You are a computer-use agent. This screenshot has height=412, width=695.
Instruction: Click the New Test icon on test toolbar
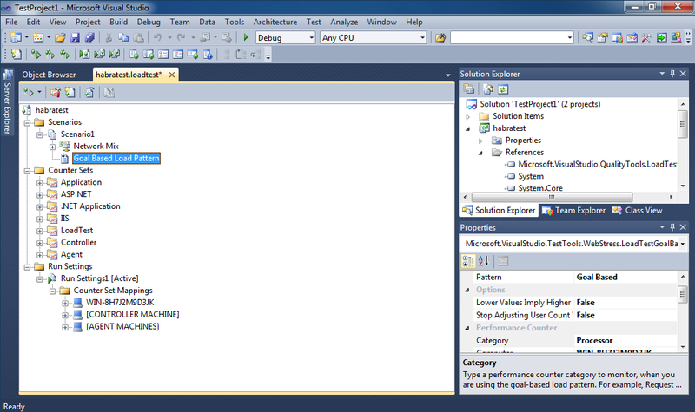(x=17, y=54)
